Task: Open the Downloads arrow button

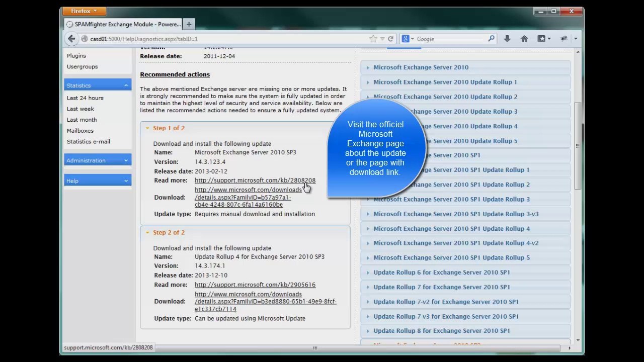Action: (x=507, y=39)
